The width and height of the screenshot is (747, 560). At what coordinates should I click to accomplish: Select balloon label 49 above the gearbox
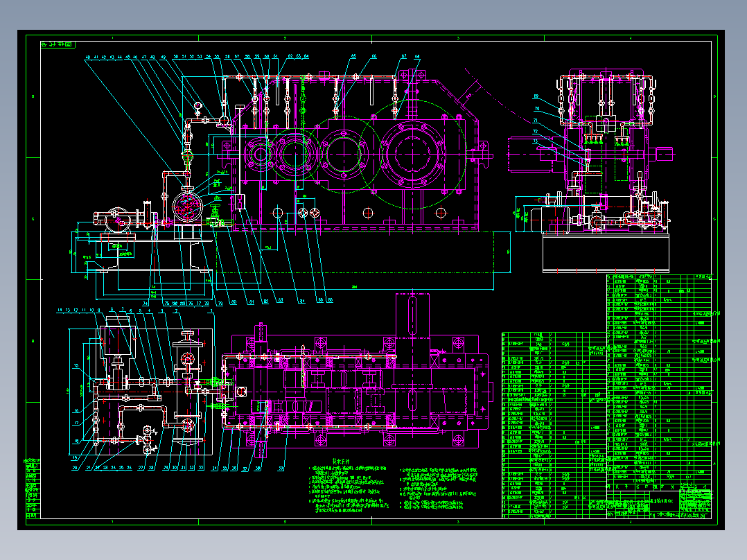pos(164,58)
